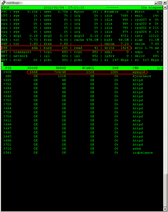Click the irqbalance process entry

click(143, 153)
